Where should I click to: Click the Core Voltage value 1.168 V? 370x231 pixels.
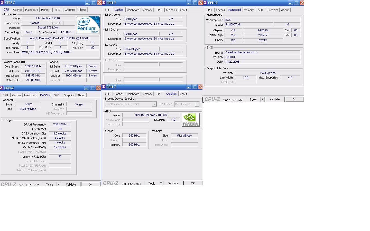pos(66,32)
